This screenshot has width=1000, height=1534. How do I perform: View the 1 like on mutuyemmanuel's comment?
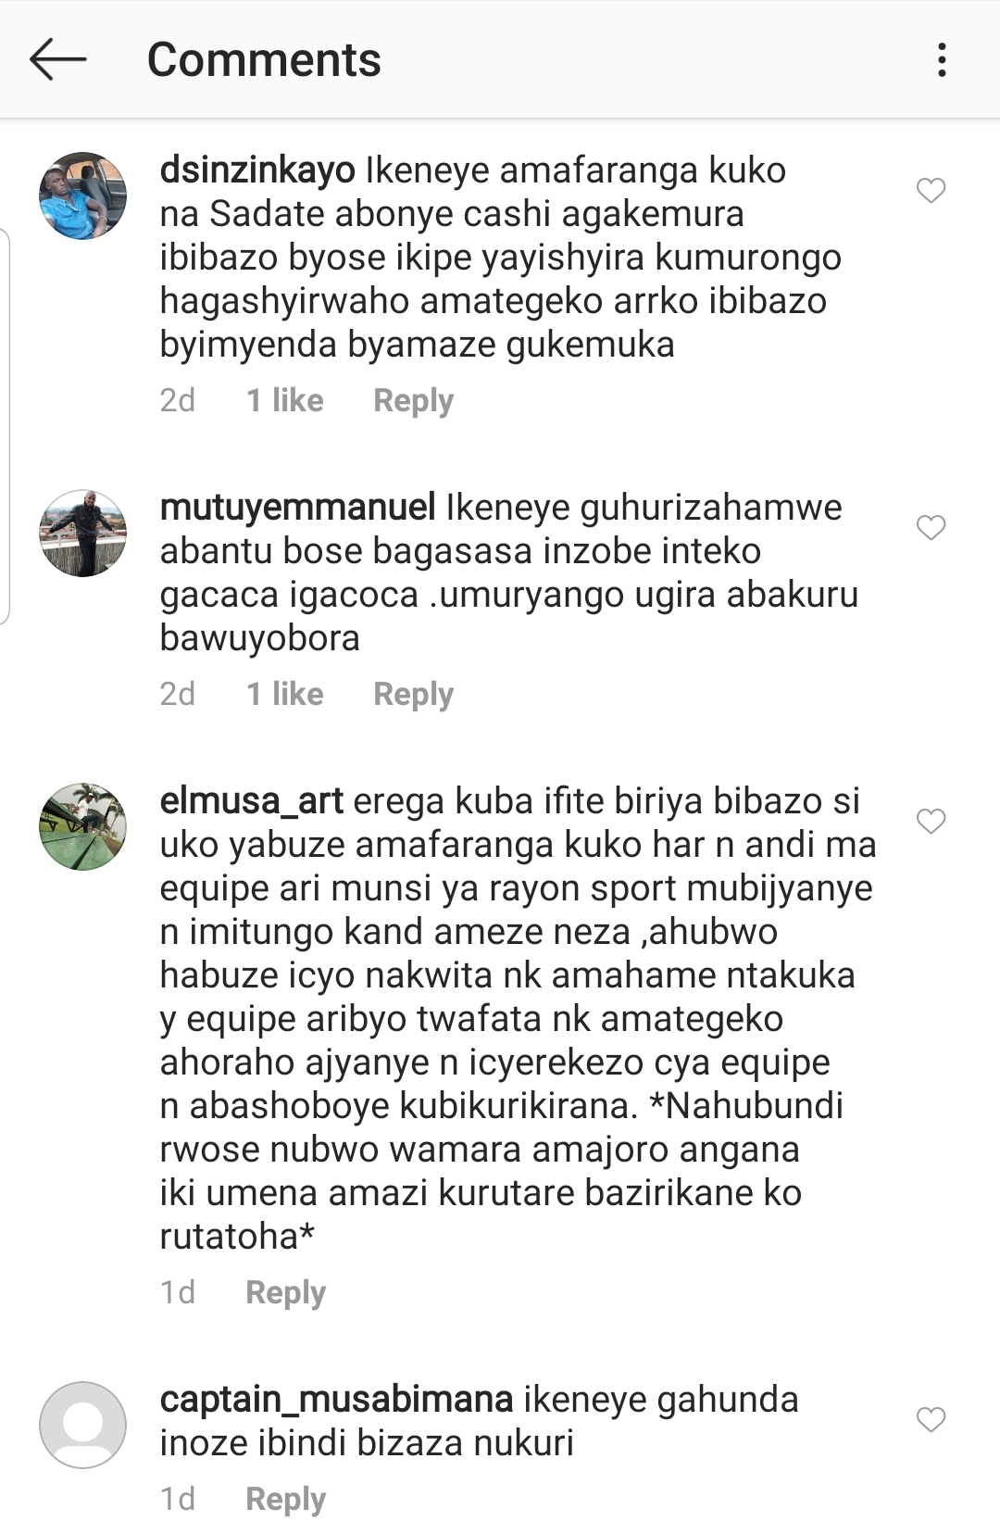285,694
